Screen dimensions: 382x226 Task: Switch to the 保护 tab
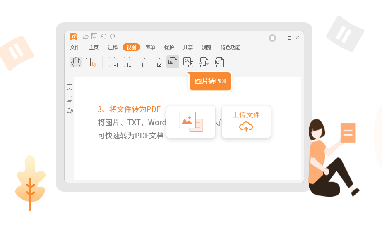pos(169,48)
